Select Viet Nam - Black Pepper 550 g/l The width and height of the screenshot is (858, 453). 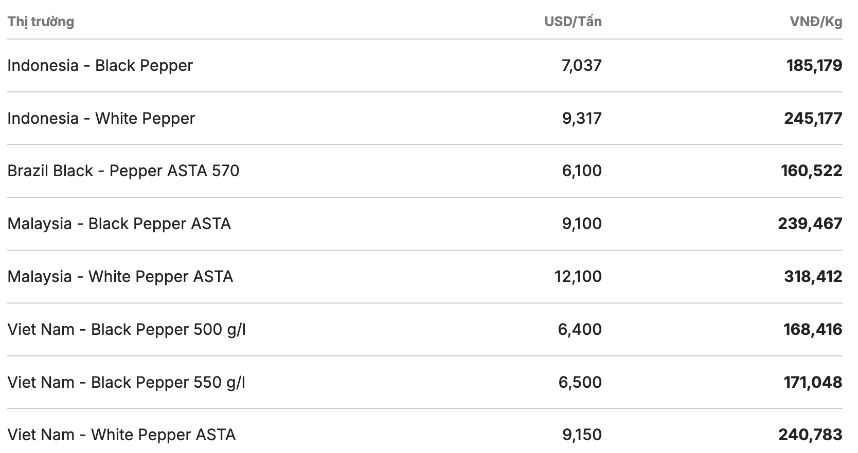coord(127,383)
